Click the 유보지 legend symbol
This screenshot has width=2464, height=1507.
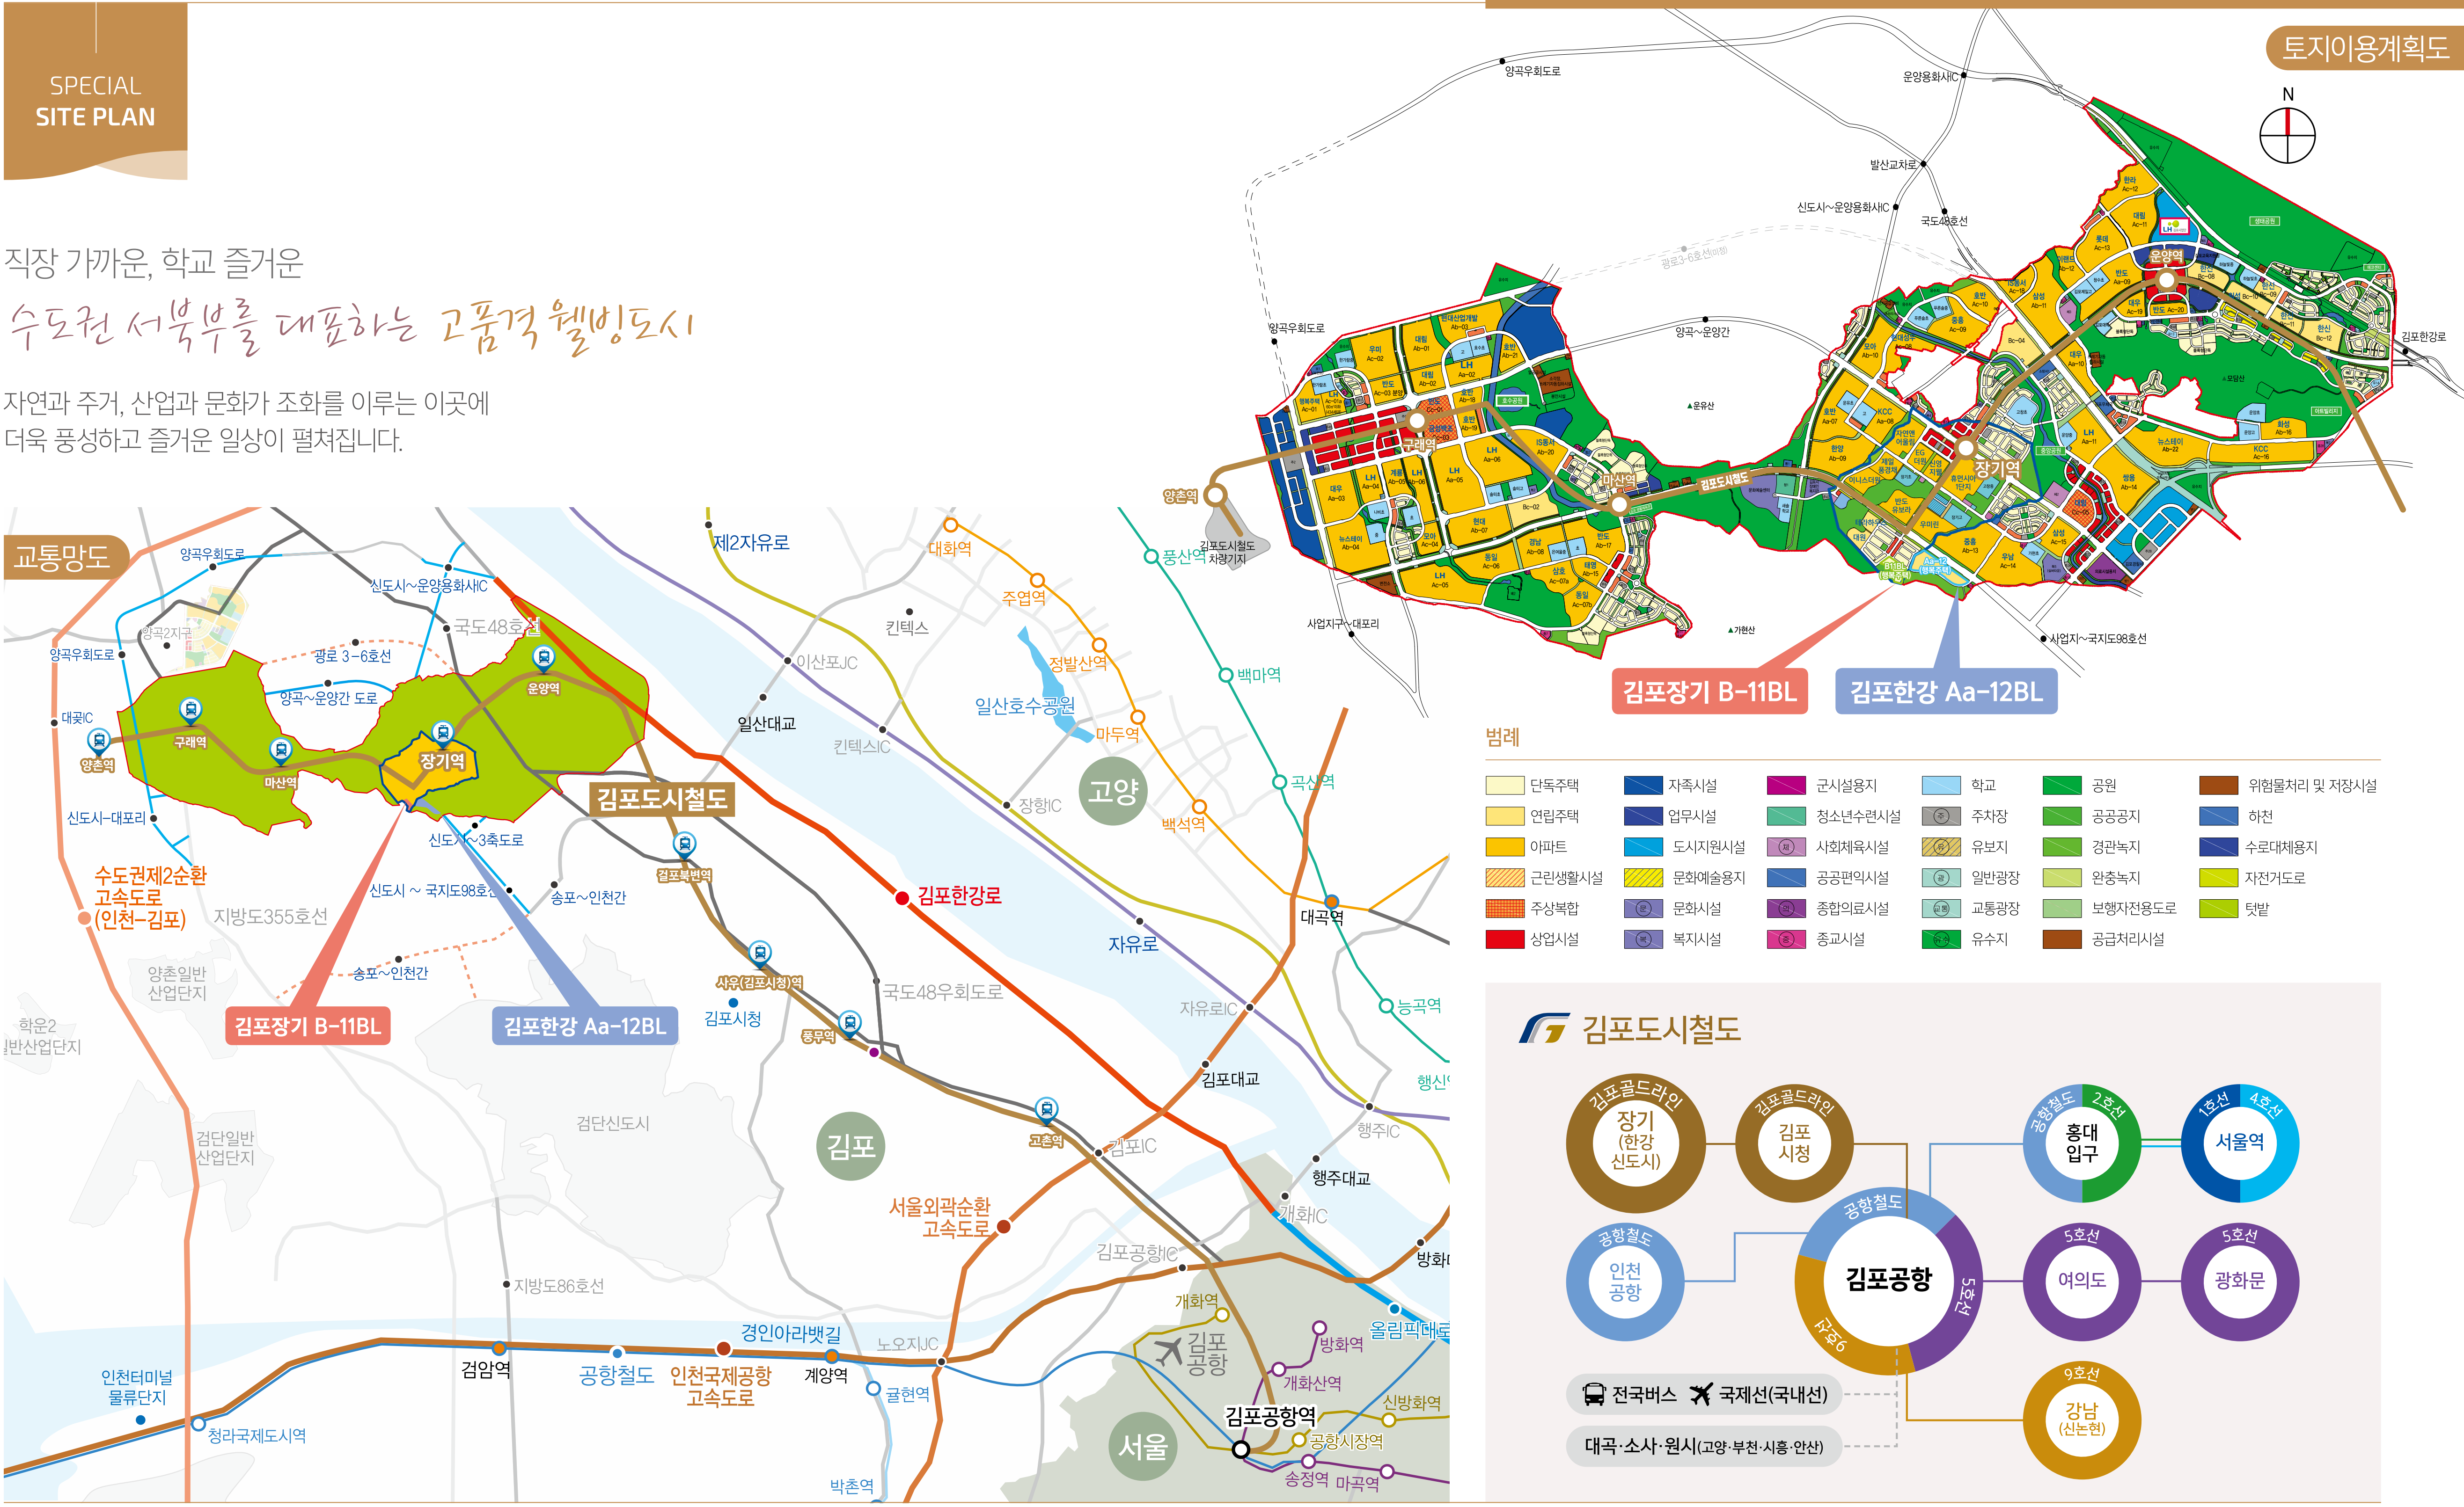tap(1941, 847)
